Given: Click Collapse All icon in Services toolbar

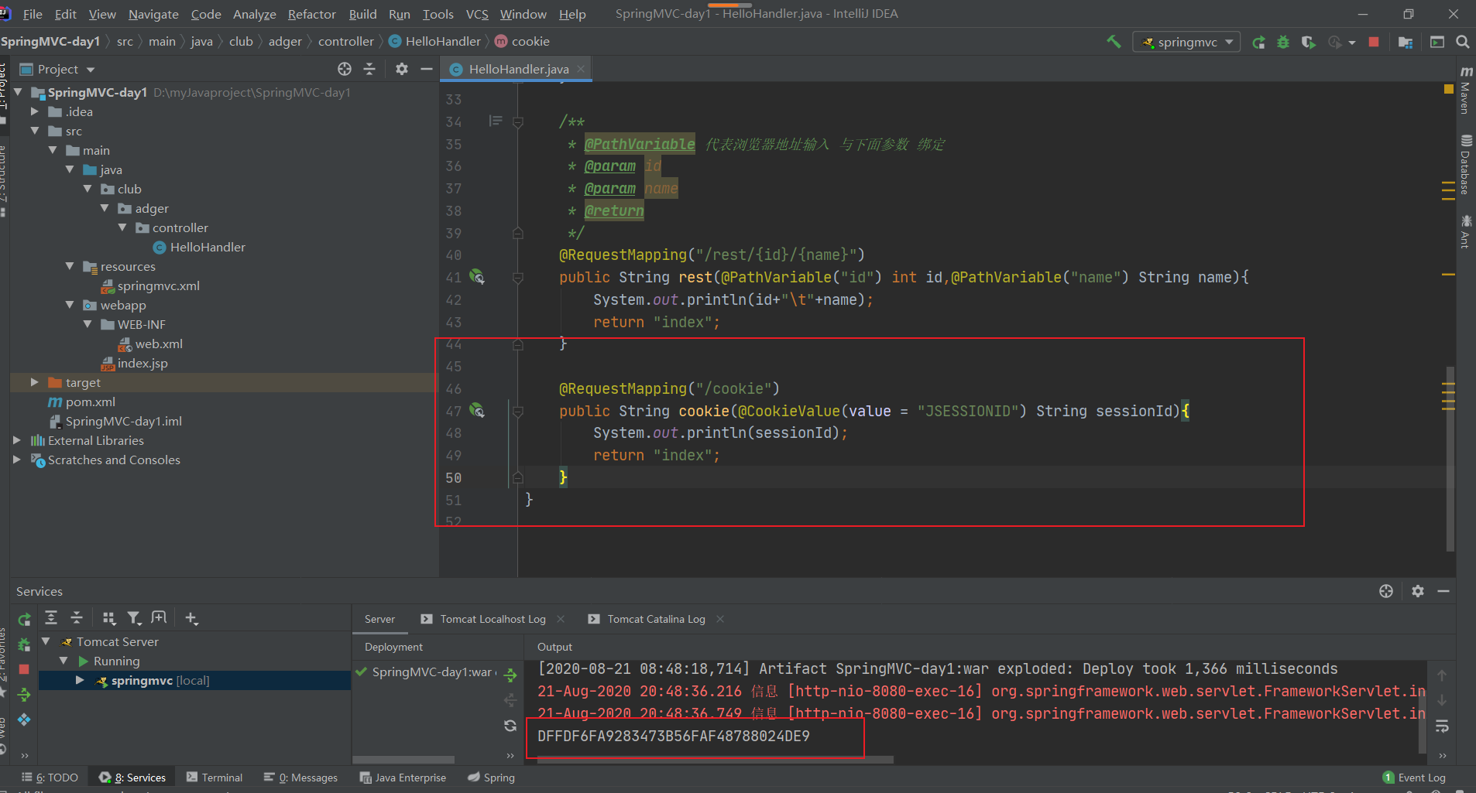Looking at the screenshot, I should tap(77, 617).
